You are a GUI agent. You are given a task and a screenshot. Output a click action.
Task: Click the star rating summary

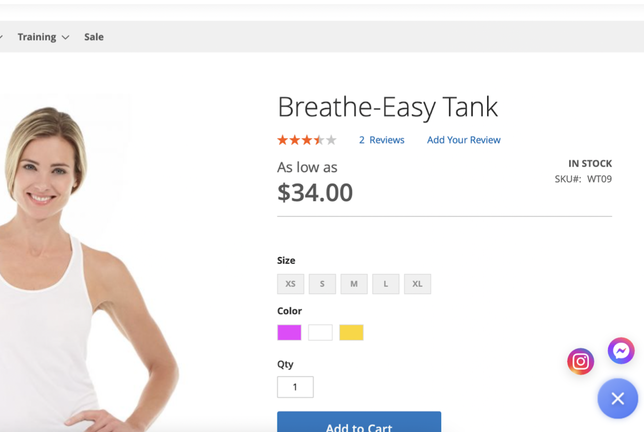pos(306,140)
